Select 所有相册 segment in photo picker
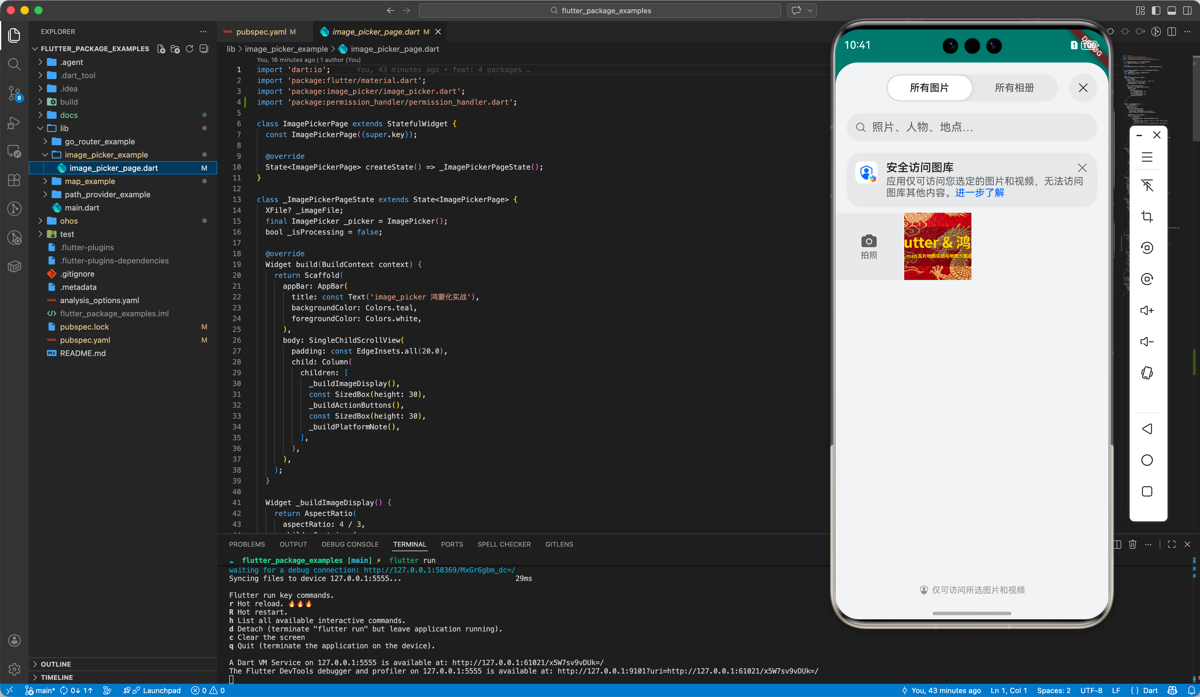The image size is (1200, 697). pos(1014,88)
